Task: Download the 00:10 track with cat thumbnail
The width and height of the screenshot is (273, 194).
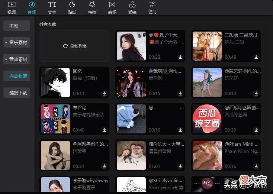Action: 180,130
